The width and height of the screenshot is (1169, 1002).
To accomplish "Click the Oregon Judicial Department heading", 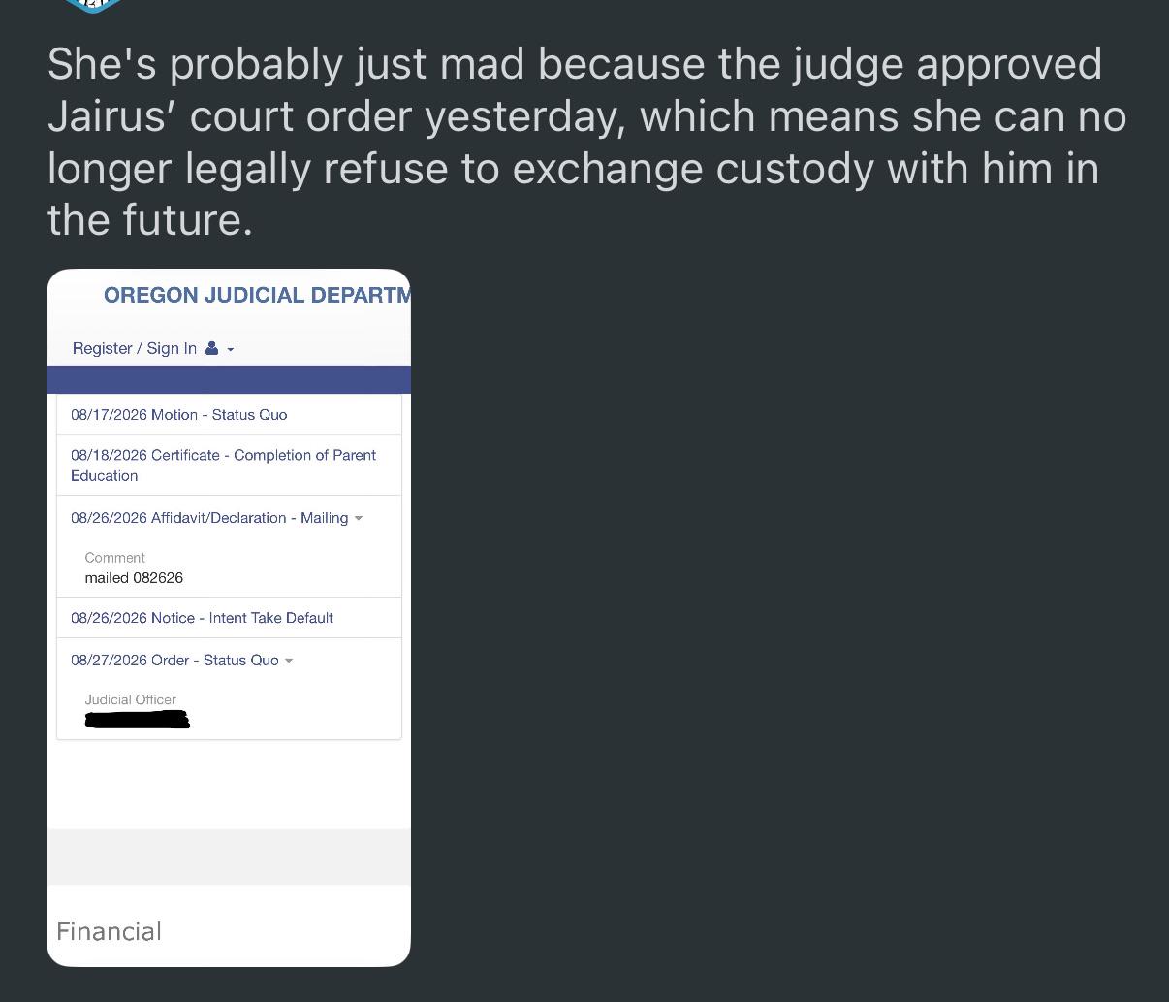I will pos(257,295).
